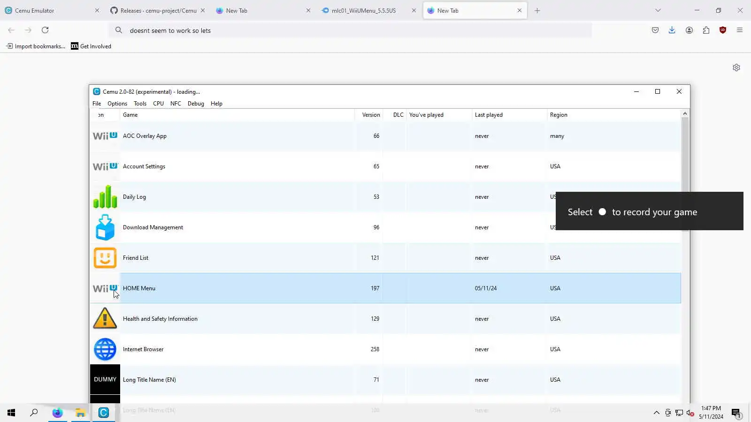Open File Explorer from the taskbar
This screenshot has height=422, width=751.
pyautogui.click(x=81, y=413)
